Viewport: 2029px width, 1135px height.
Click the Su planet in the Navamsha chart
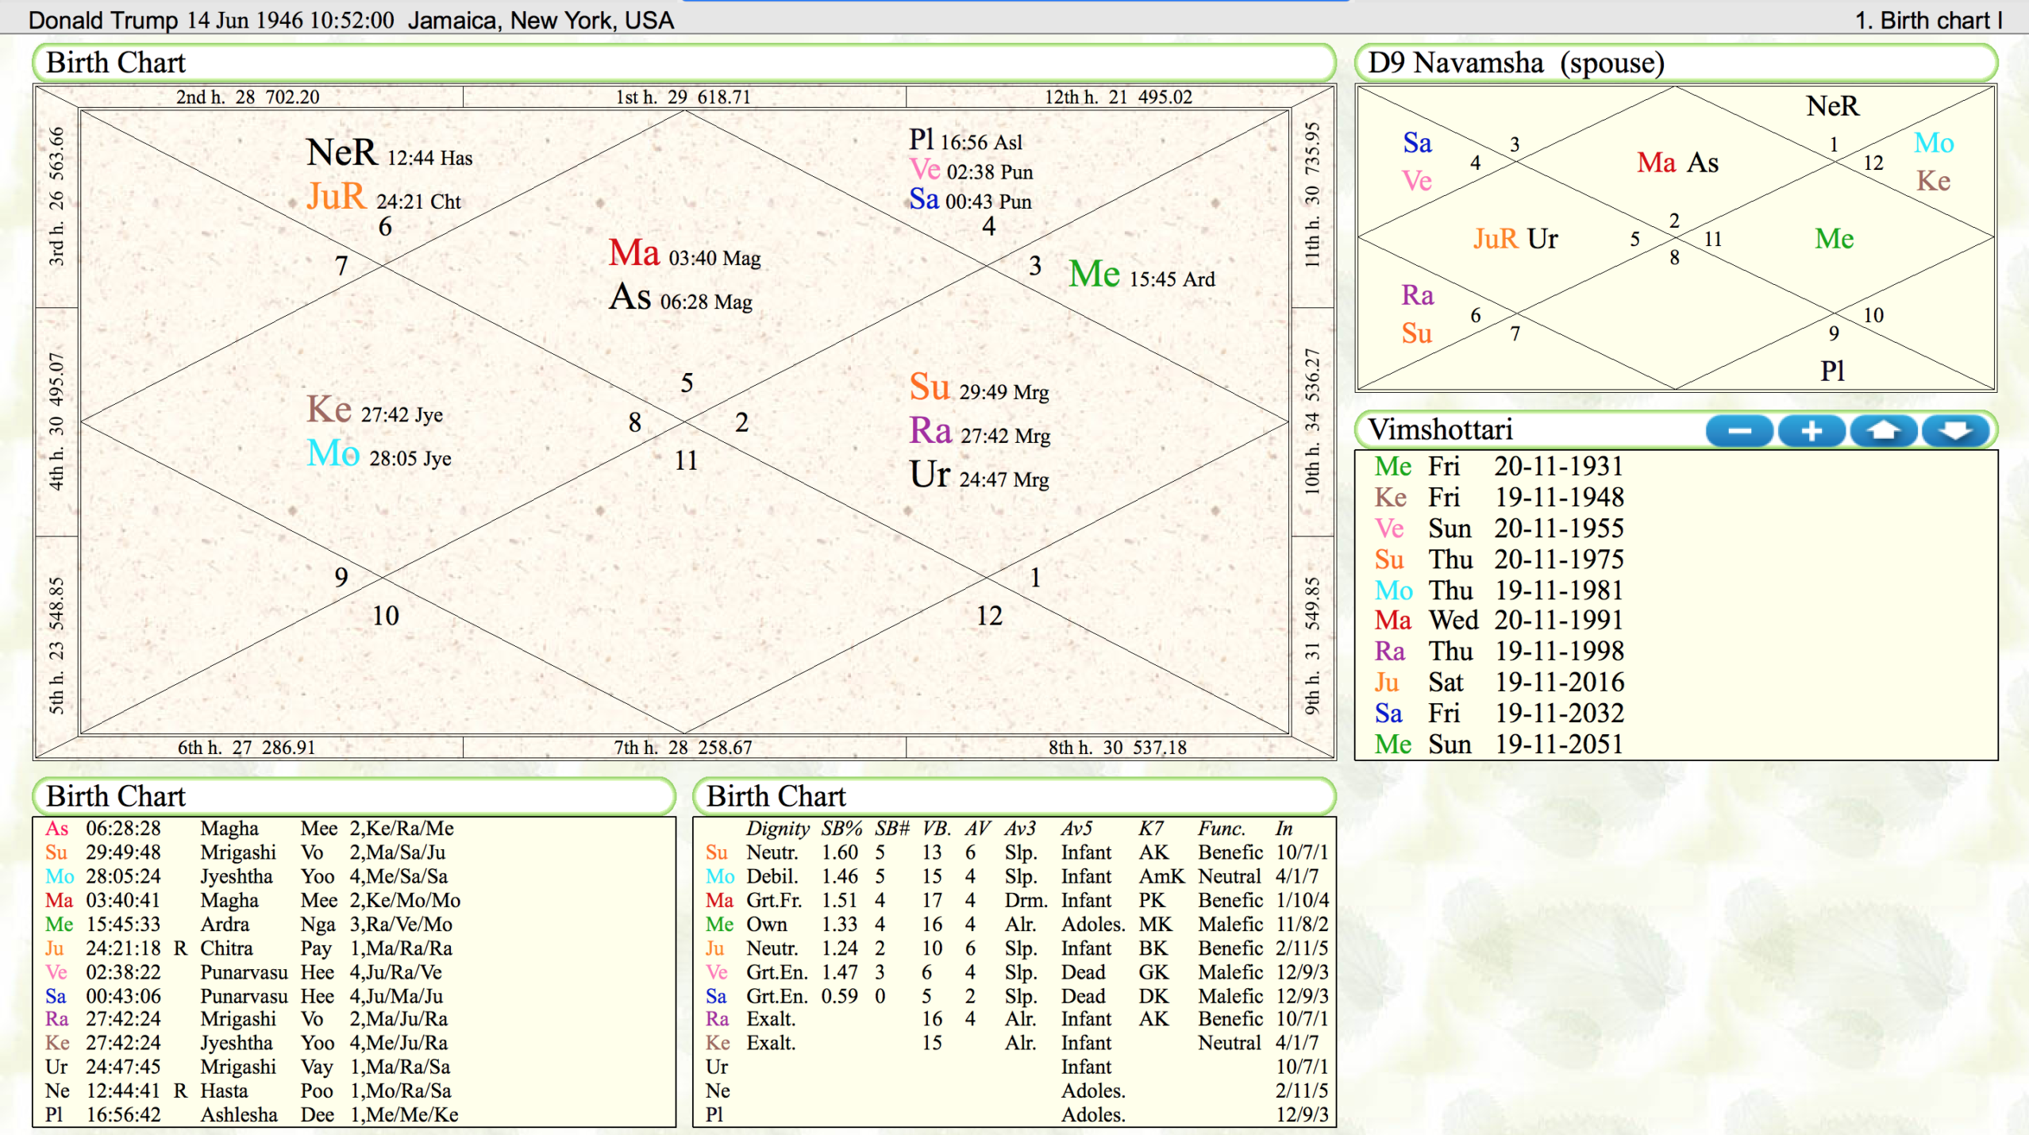coord(1416,333)
